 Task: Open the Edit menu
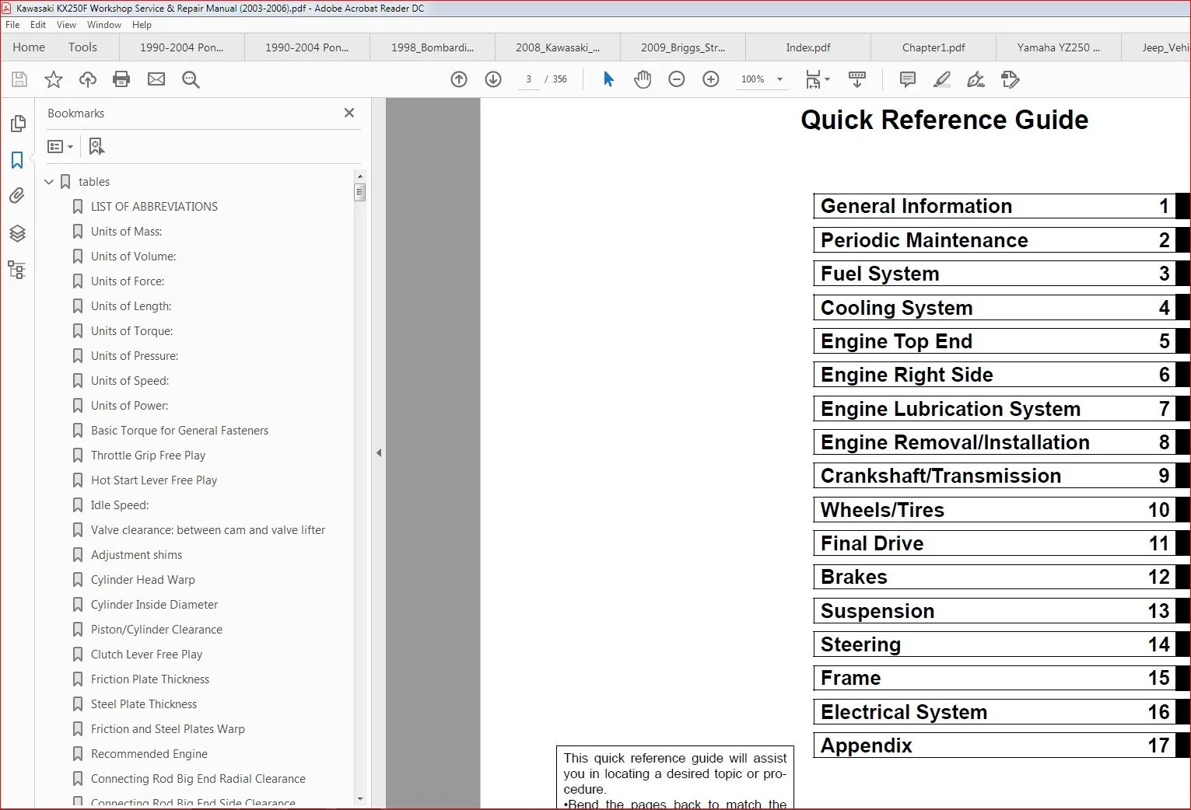coord(38,25)
